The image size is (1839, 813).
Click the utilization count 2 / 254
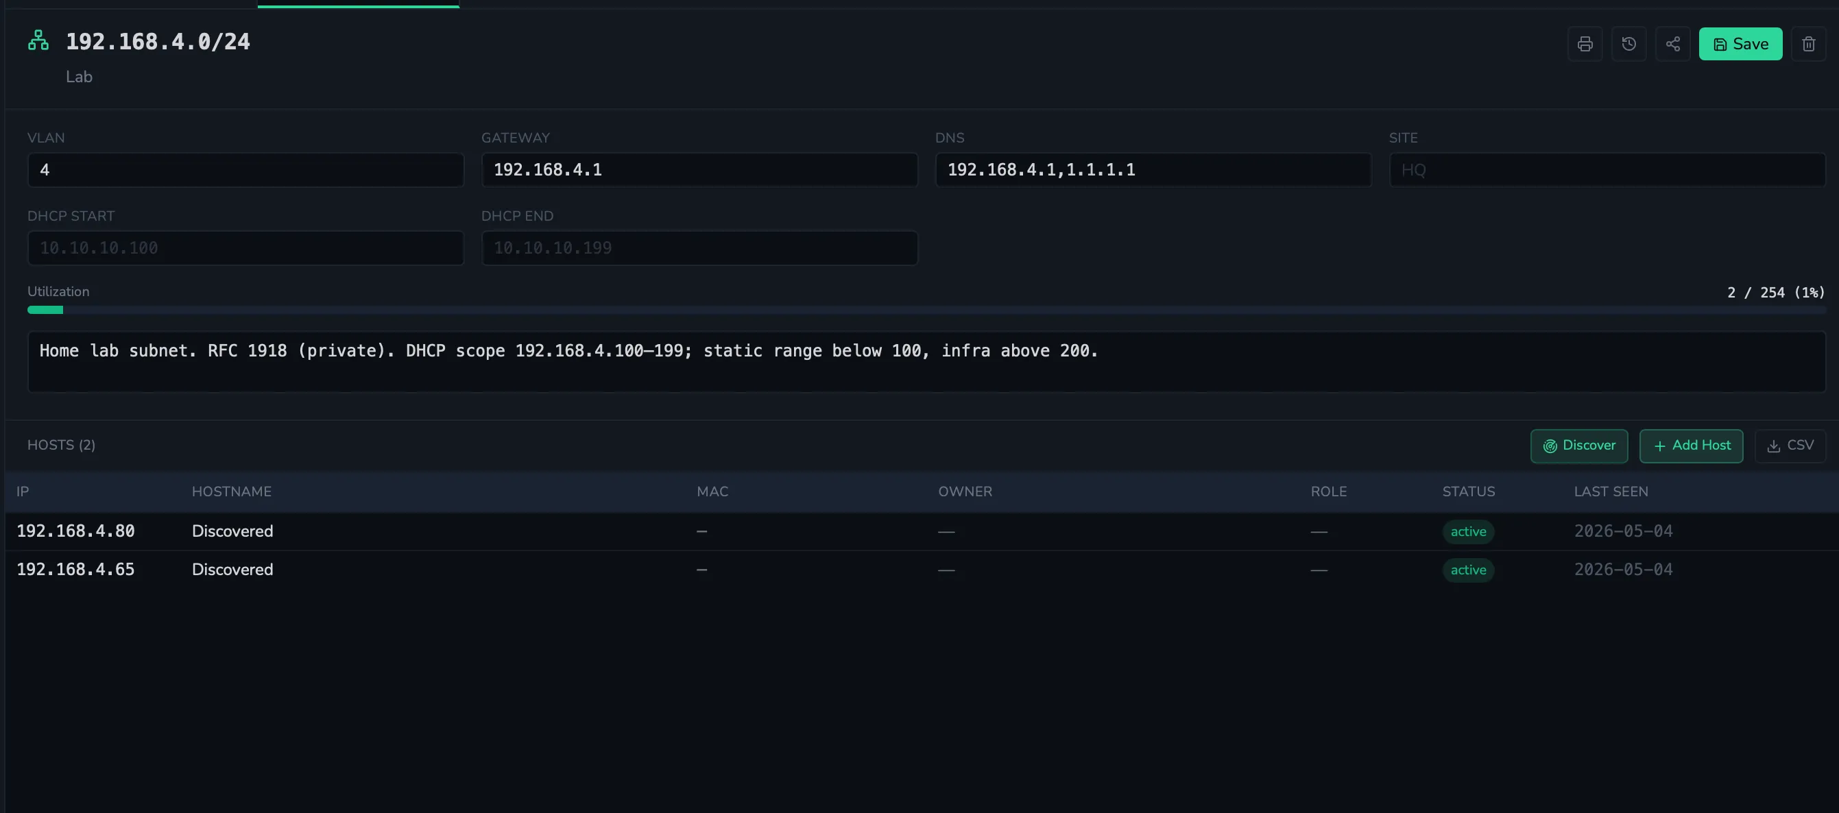click(x=1775, y=293)
